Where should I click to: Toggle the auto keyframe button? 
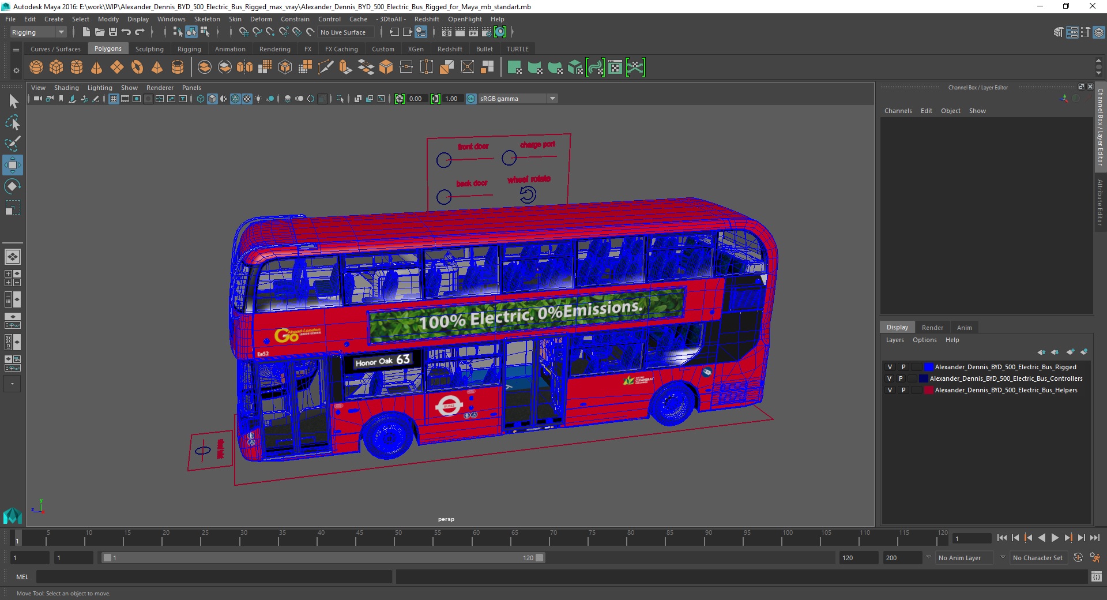[1078, 558]
